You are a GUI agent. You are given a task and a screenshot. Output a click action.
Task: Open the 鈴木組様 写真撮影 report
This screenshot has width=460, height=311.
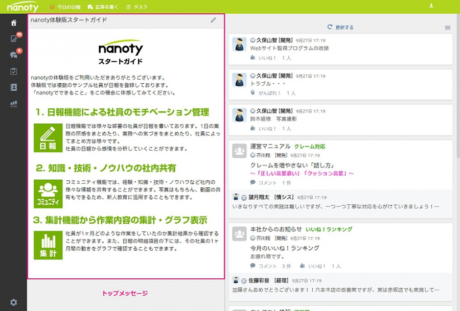273,118
